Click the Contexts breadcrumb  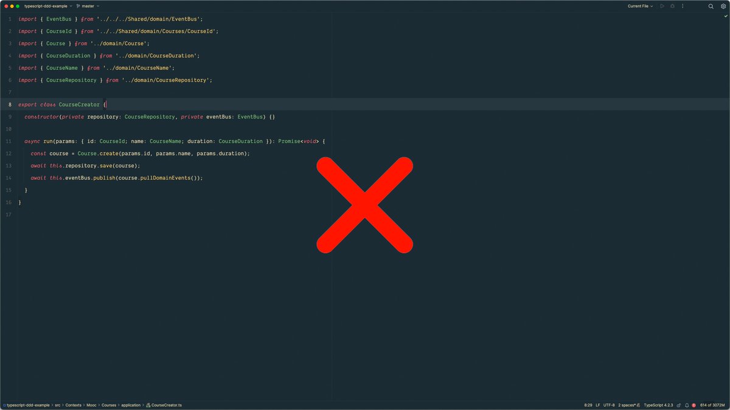click(73, 405)
